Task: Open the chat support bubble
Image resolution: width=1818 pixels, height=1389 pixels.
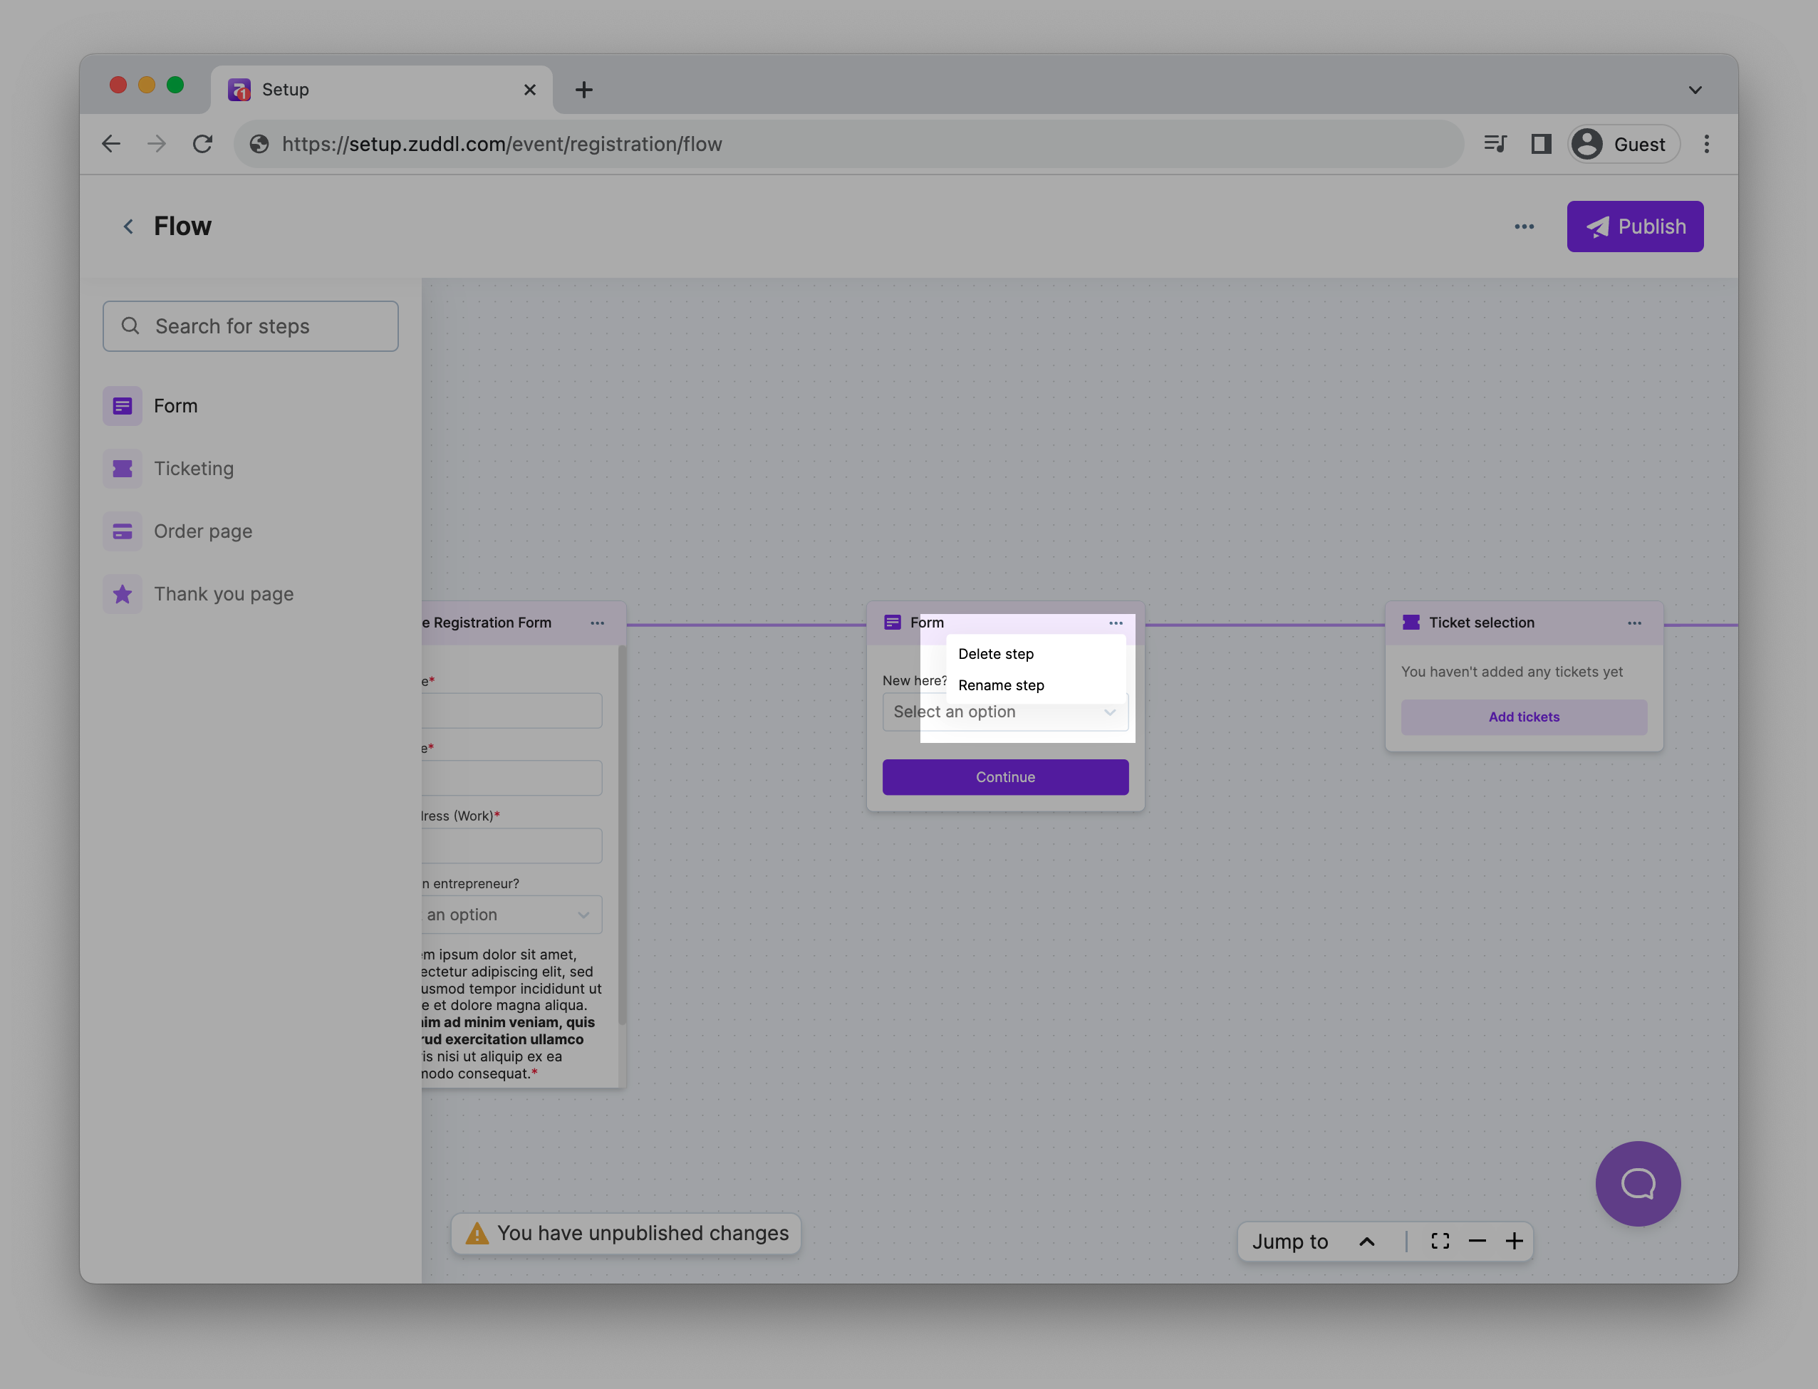Action: click(x=1637, y=1183)
